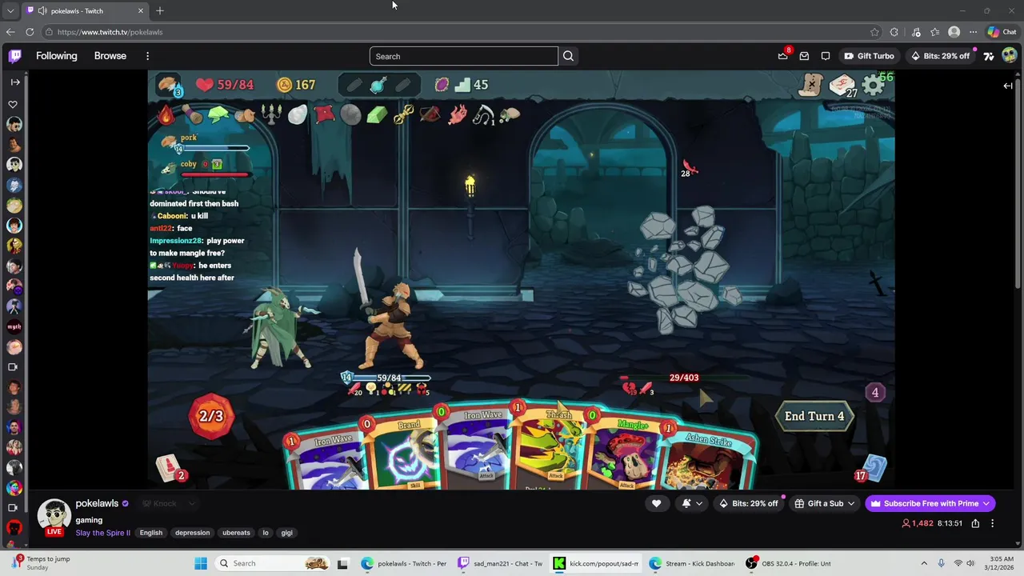
Task: Select the pokelawls Twitch browser tab
Action: (x=85, y=10)
